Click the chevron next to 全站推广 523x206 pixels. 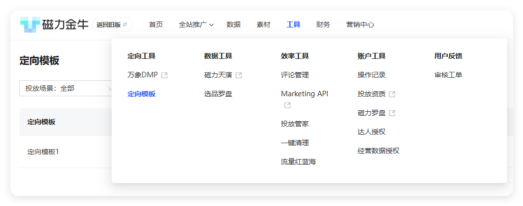[211, 25]
